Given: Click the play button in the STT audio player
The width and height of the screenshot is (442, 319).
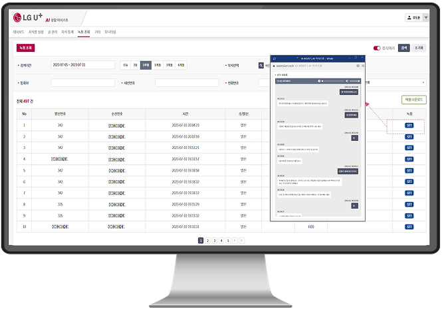Looking at the screenshot, I should coord(319,81).
